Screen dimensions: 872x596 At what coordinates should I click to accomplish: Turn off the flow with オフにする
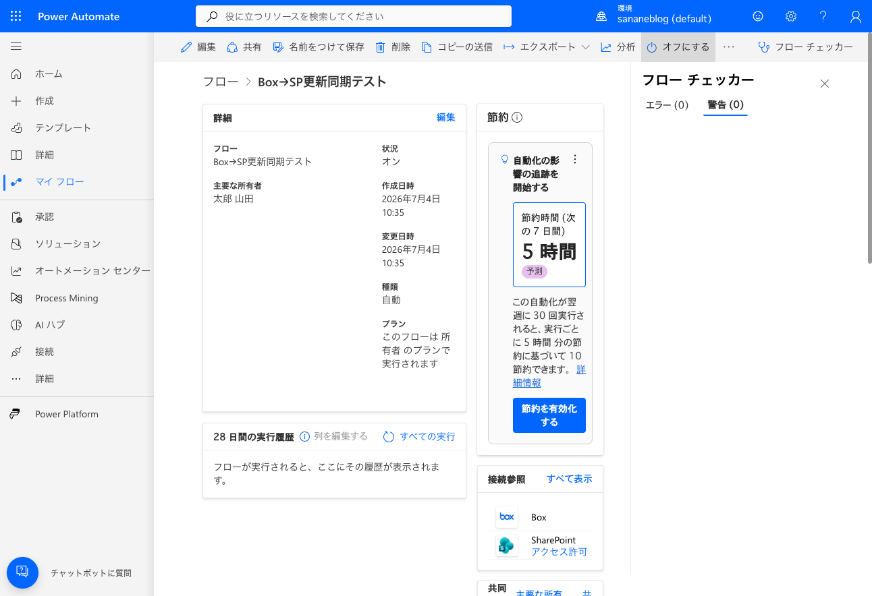coord(678,47)
